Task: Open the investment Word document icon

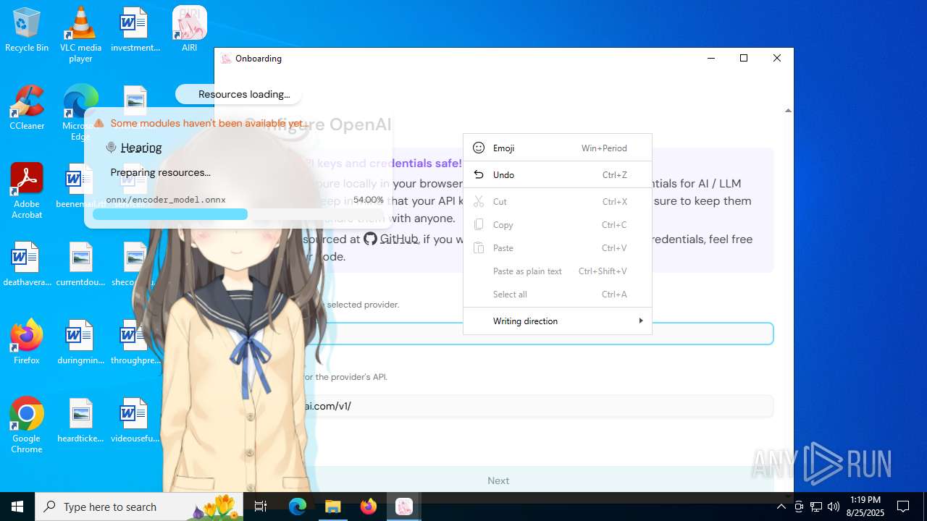Action: [135, 30]
